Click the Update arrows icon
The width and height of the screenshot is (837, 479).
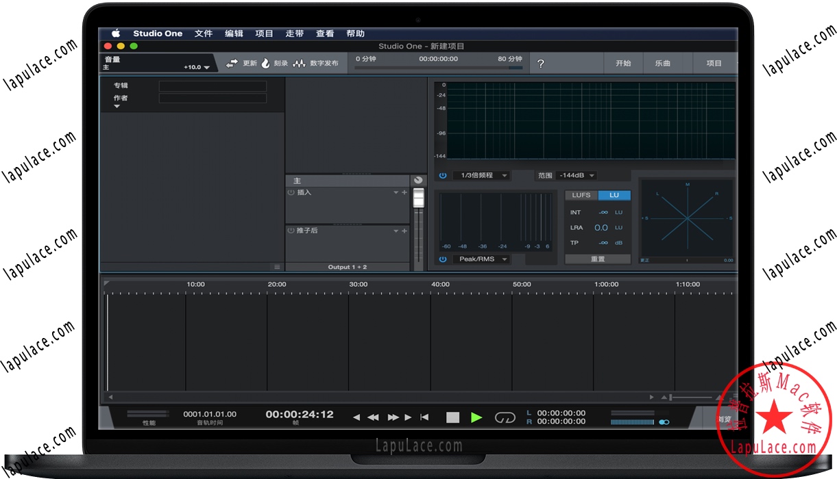232,63
